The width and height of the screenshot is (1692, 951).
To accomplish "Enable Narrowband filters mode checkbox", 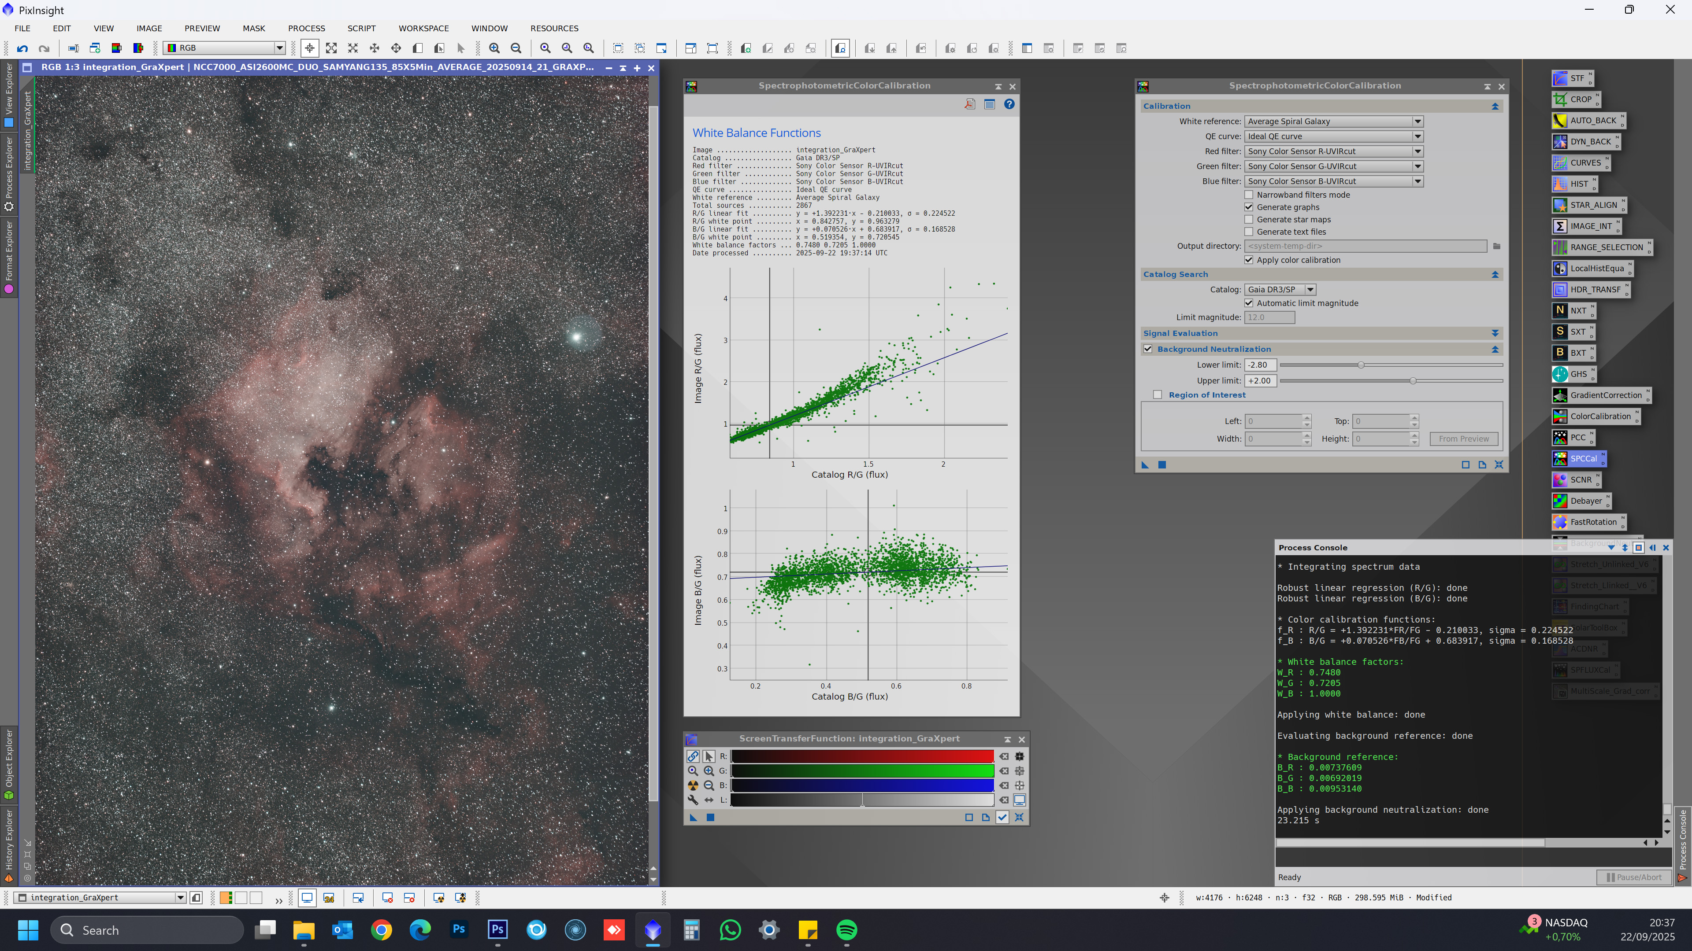I will [x=1249, y=195].
